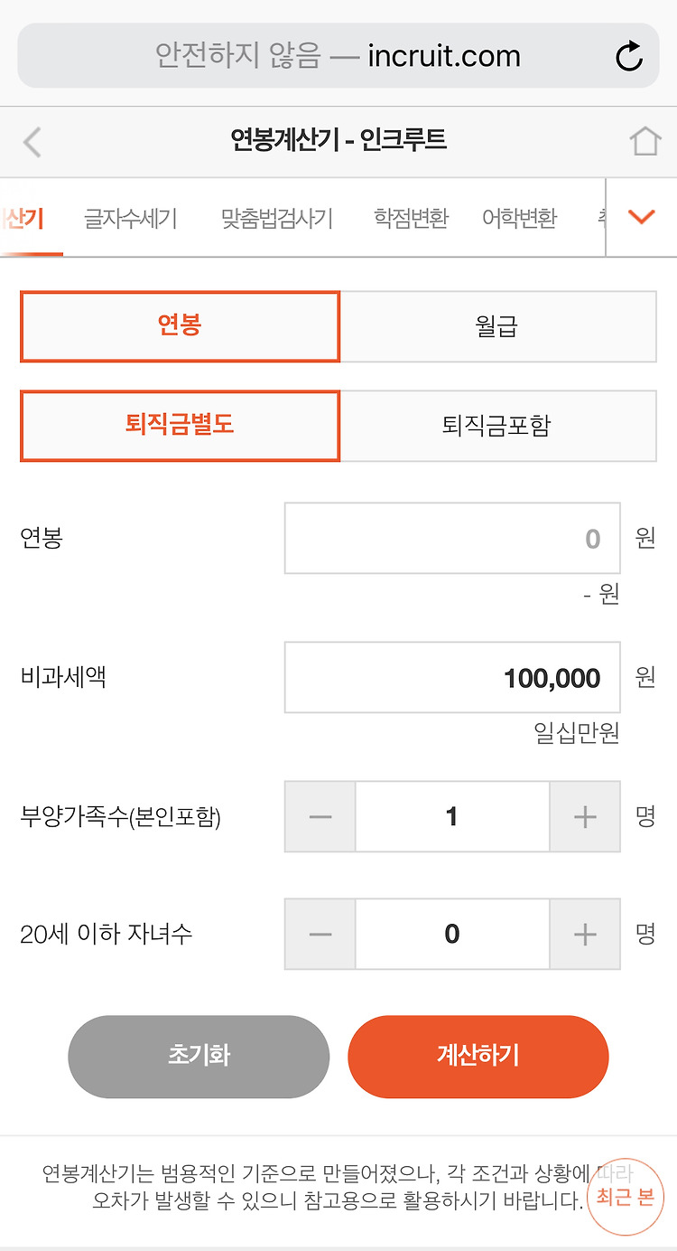This screenshot has width=677, height=1251.
Task: Select the 연봉 option
Action: [x=180, y=326]
